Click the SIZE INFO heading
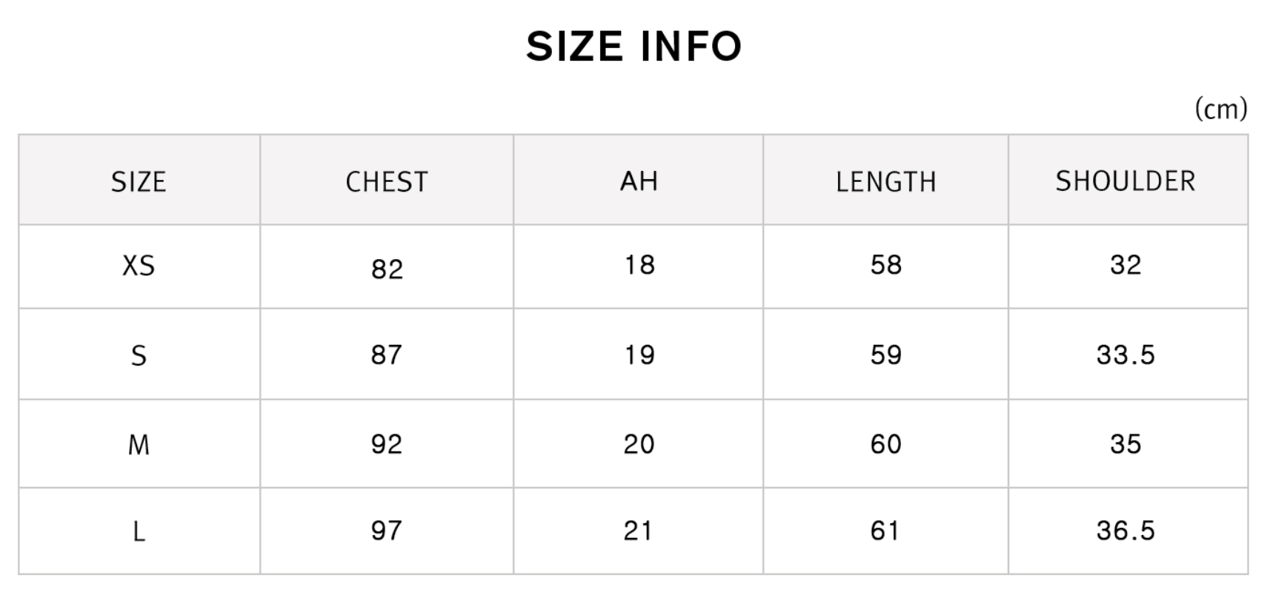This screenshot has width=1267, height=595. point(633,47)
